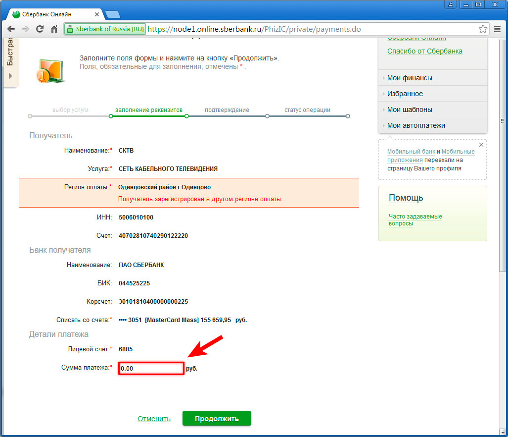Open Мои автоплатежи menu item
Screen dimensions: 508x437
click(432, 125)
